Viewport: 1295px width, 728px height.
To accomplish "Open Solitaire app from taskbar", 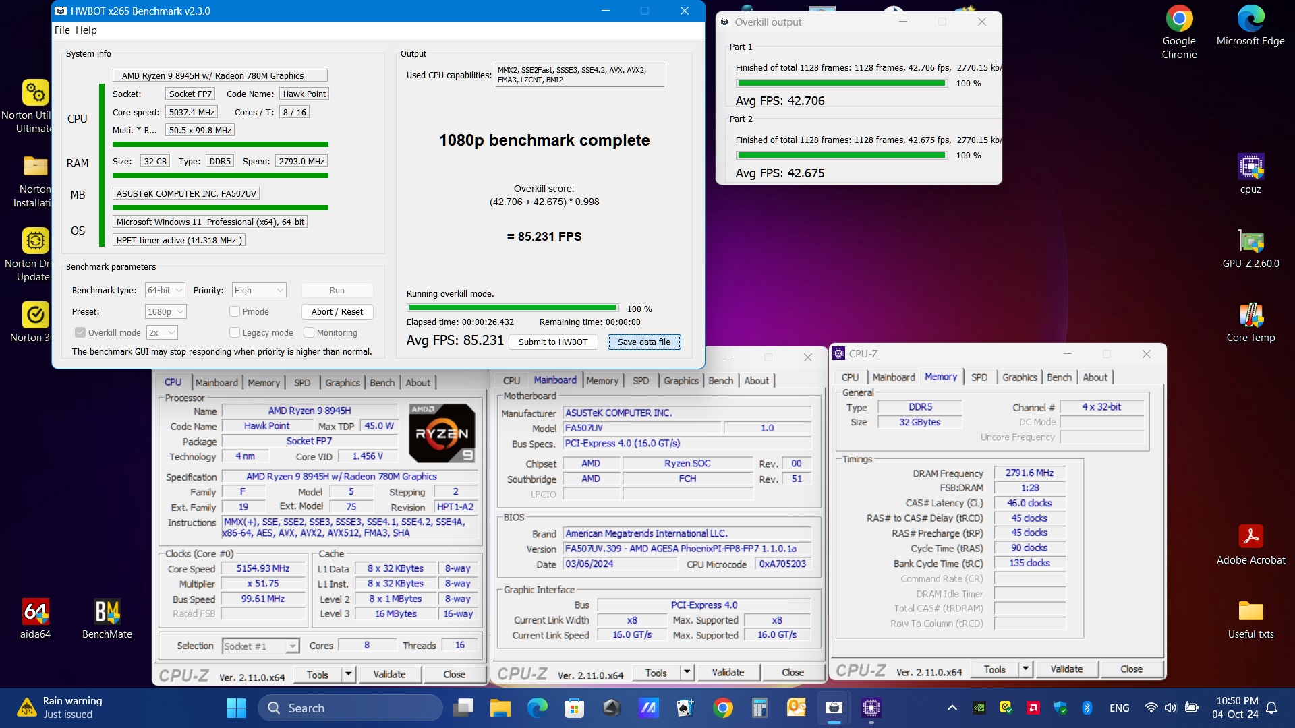I will click(x=685, y=708).
